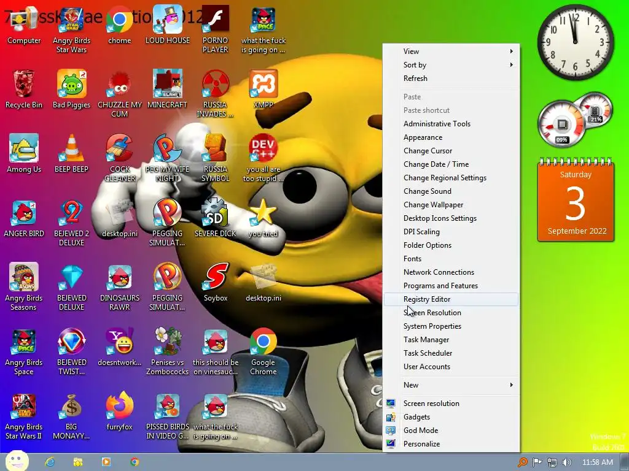Open media player from the taskbar
This screenshot has width=629, height=471.
[106, 462]
